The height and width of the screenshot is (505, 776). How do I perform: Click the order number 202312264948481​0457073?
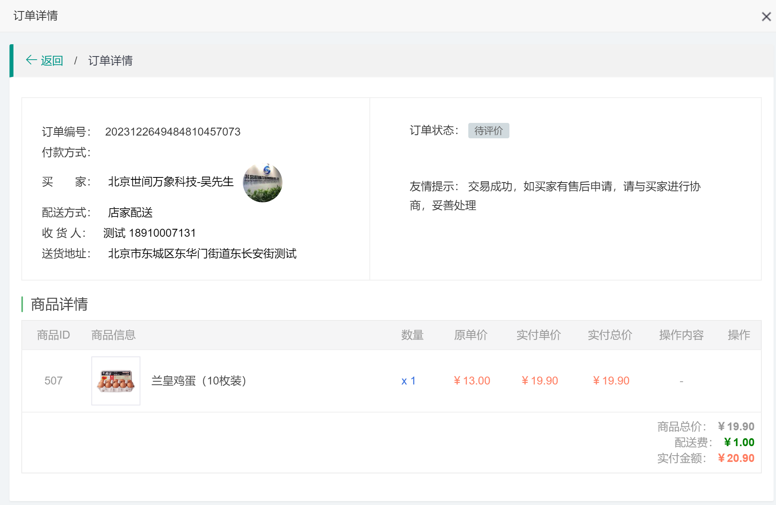pos(172,132)
